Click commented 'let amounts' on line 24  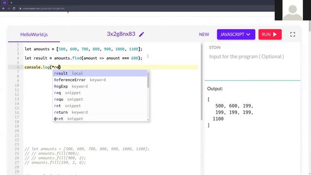[86, 149]
